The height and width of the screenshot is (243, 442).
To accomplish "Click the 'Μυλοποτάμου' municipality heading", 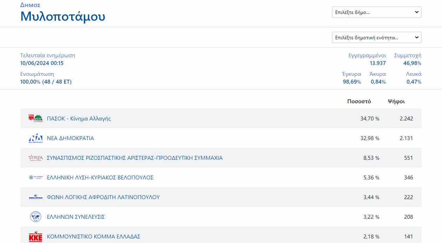I will [63, 17].
